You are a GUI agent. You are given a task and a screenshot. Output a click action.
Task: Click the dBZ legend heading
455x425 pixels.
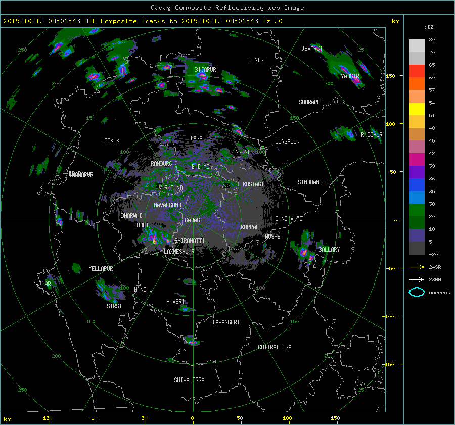[429, 27]
